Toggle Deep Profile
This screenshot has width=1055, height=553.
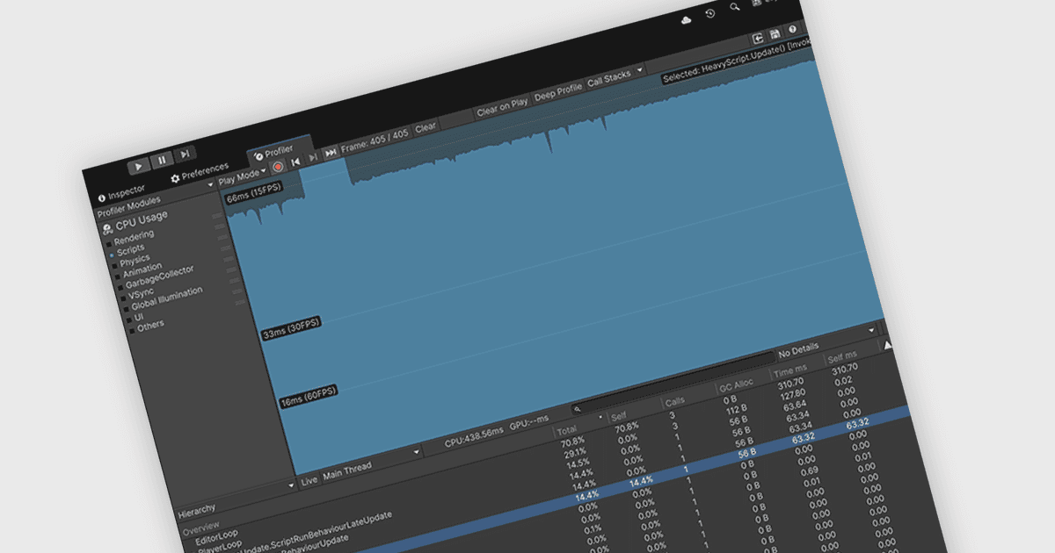click(558, 92)
